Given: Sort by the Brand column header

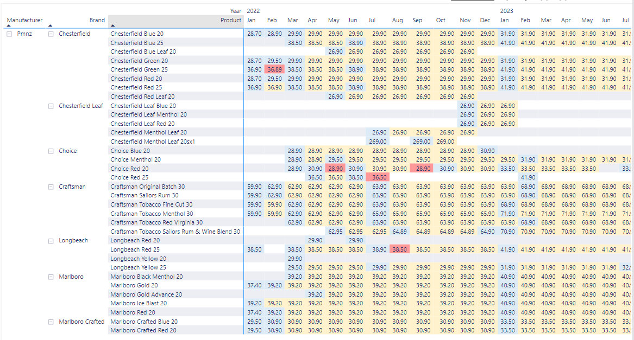Looking at the screenshot, I should [x=97, y=20].
